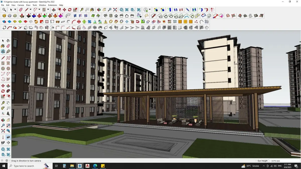This screenshot has height=169, width=301.
Task: Expand the Arc tools dropdown arrow
Action: (39, 10)
